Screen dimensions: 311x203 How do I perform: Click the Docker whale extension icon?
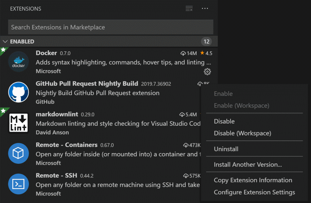click(x=18, y=62)
